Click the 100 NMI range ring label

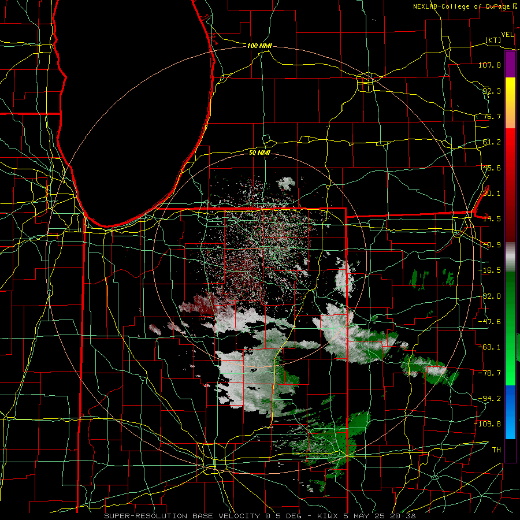tap(259, 46)
